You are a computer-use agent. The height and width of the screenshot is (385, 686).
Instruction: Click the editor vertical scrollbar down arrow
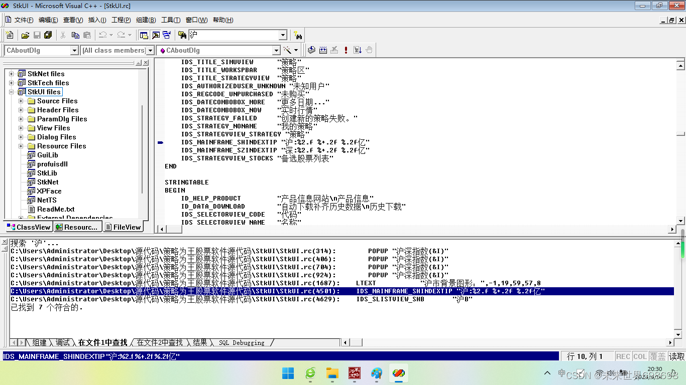tap(680, 221)
